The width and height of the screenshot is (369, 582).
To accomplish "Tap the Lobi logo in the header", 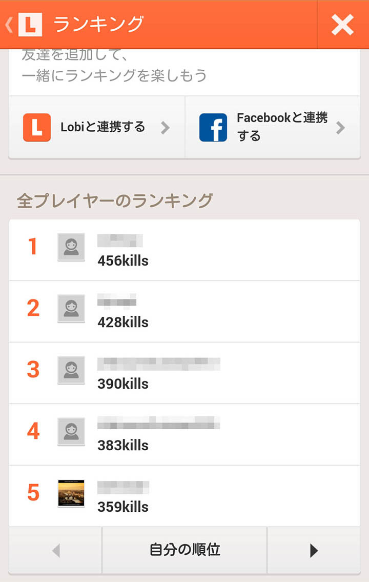I will point(30,24).
